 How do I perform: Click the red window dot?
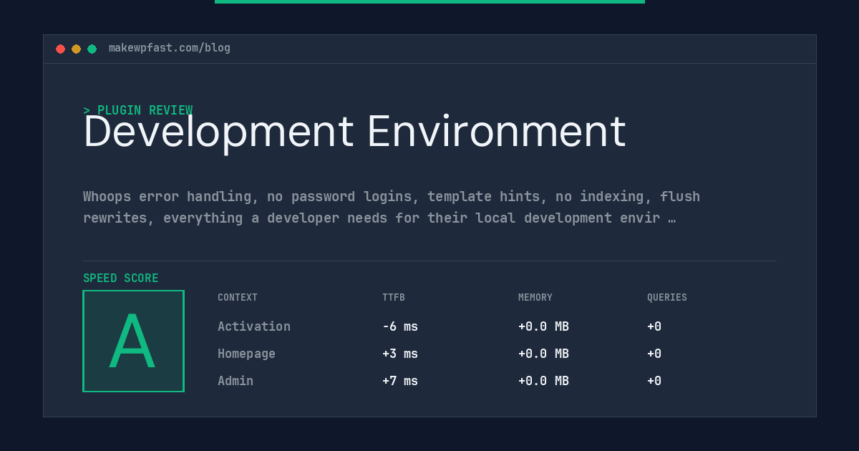coord(60,49)
